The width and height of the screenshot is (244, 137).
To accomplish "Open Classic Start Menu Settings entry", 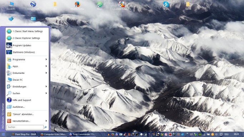I will (27, 31).
